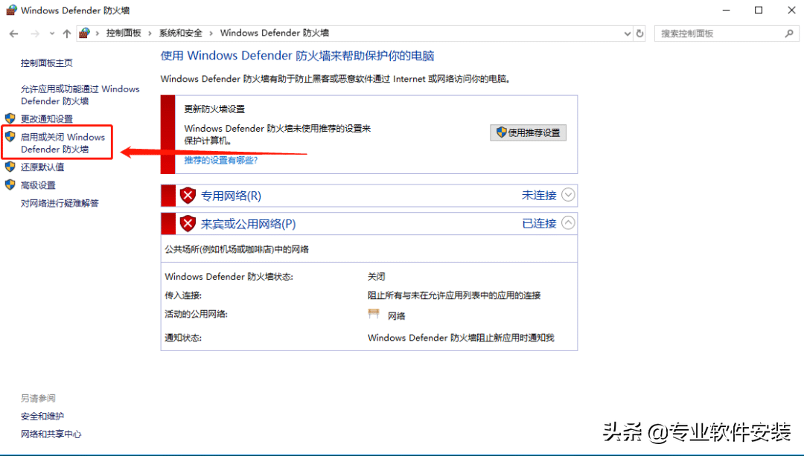Open 控制面板主页 link
This screenshot has height=456, width=804.
pos(47,63)
